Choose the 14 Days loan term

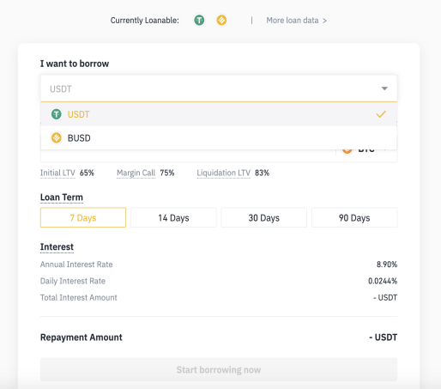point(173,217)
